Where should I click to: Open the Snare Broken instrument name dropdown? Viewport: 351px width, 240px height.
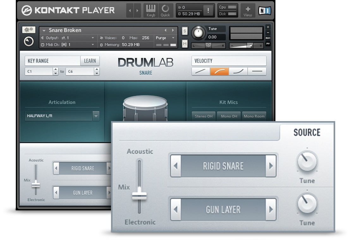click(44, 30)
